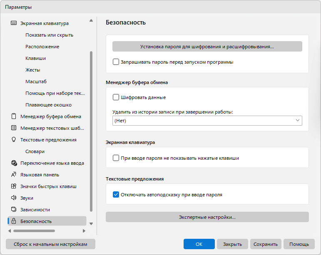Click the speaker icon beside Звуки

(x=14, y=198)
